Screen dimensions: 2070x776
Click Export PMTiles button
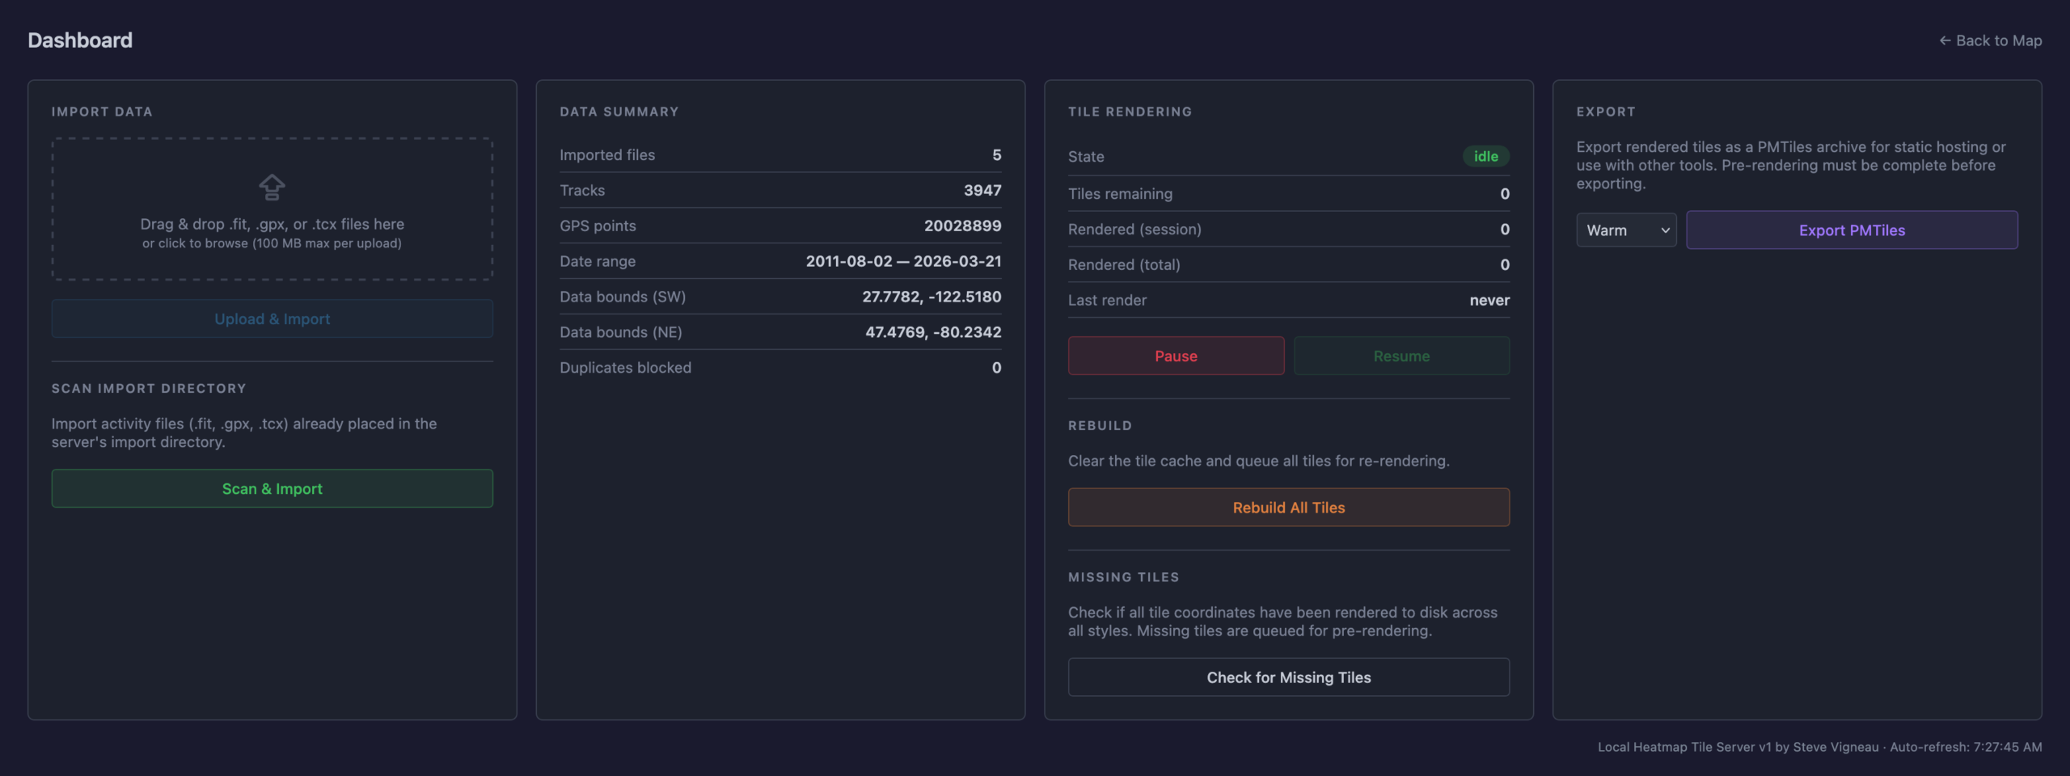point(1852,230)
